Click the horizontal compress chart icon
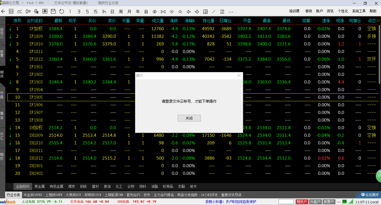Image resolution: width=381 pixels, height=205 pixels. (x=155, y=12)
